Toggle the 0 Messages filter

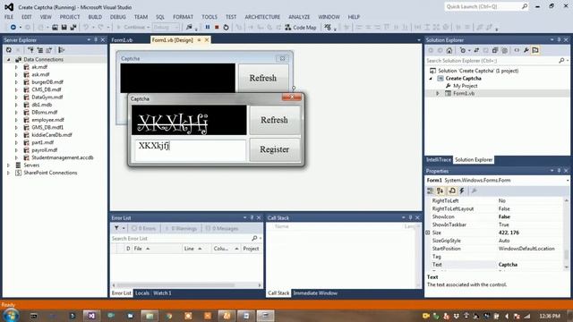(222, 228)
